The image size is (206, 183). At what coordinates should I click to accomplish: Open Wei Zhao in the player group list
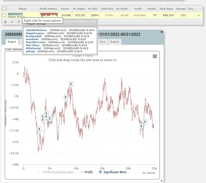33,45
